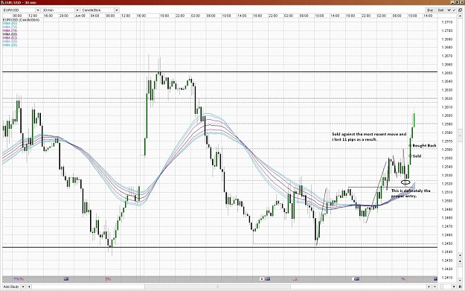The width and height of the screenshot is (465, 291).
Task: Click the zoom out minus button
Action: tap(435, 287)
